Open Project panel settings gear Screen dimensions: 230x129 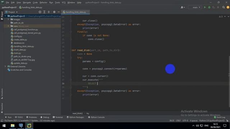coord(54,12)
